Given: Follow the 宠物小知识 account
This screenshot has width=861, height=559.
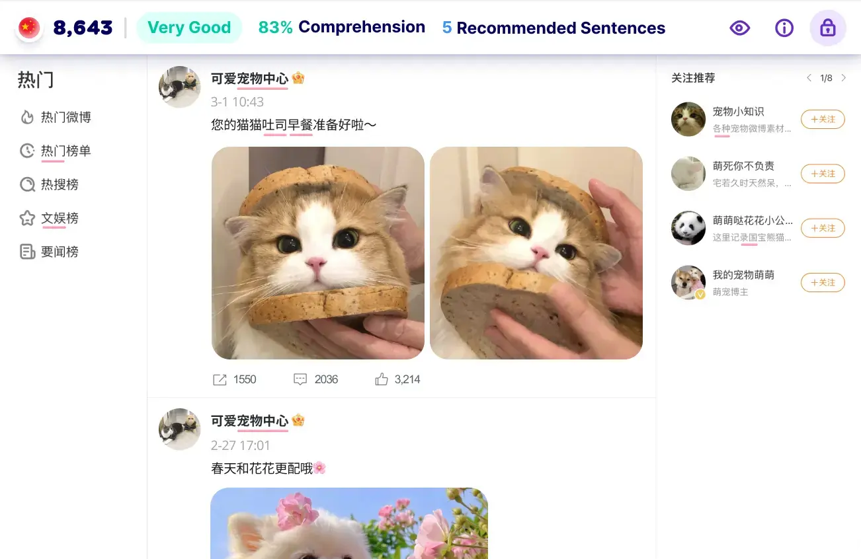Looking at the screenshot, I should click(823, 120).
